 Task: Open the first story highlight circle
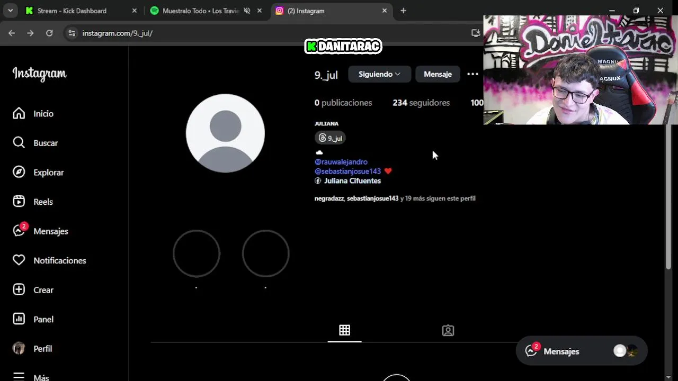(197, 253)
